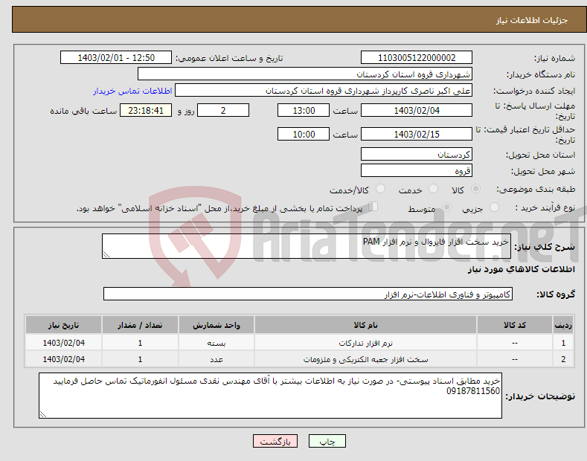Choose the جزیی purchase type radio

494,207
